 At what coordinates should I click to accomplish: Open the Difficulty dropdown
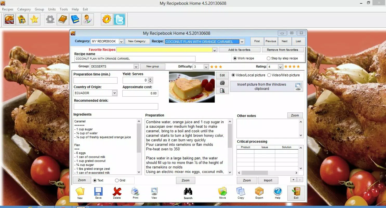click(x=206, y=67)
